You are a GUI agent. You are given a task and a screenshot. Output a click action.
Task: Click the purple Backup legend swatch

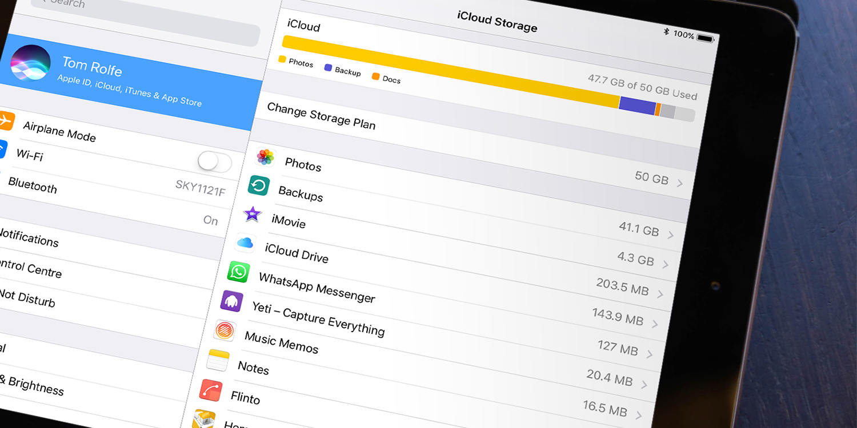(x=328, y=67)
